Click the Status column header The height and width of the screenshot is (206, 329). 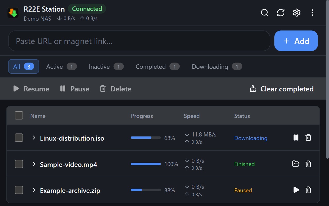point(242,116)
